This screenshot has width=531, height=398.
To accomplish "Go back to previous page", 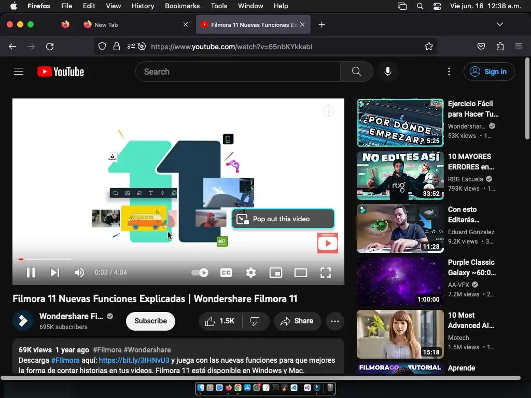I will [x=12, y=46].
